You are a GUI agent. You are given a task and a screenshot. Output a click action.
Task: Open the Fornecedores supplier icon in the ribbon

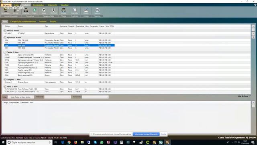pos(26,11)
